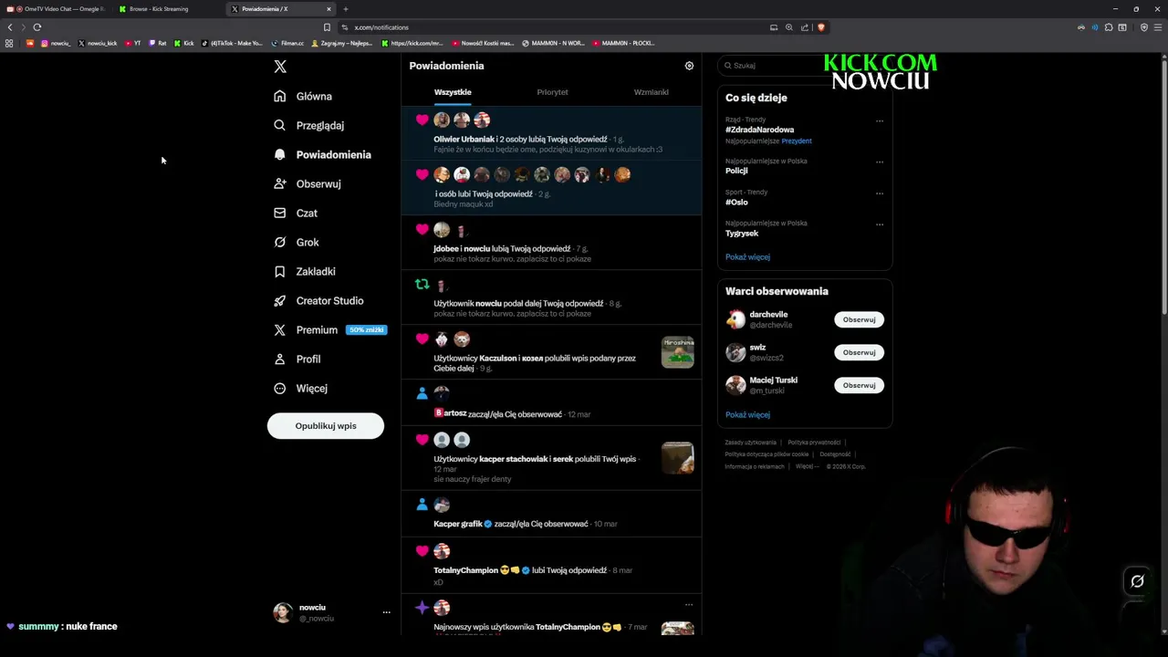Open #ZdradaNarodowa trend
Image resolution: width=1168 pixels, height=657 pixels.
coord(759,130)
